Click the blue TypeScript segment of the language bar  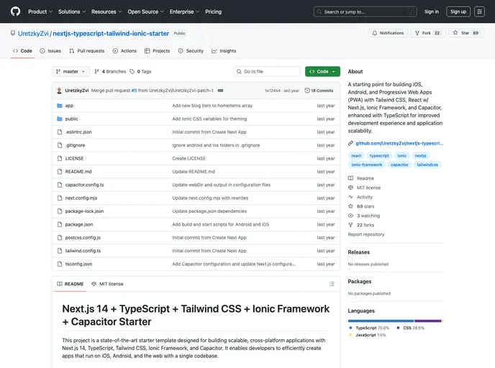[381, 321]
